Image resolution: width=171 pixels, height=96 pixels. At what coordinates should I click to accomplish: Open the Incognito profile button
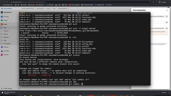[163, 2]
